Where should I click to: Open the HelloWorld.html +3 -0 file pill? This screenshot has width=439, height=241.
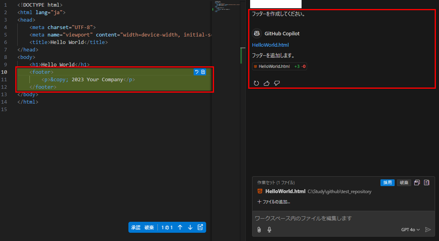[280, 66]
